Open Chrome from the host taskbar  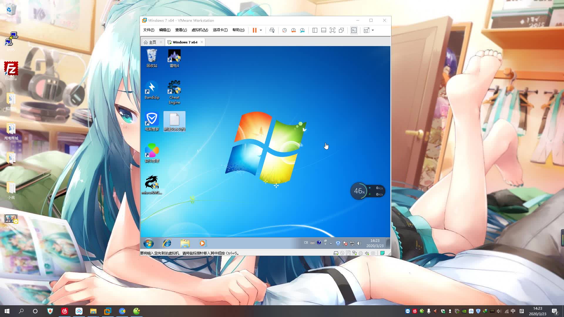[122, 311]
